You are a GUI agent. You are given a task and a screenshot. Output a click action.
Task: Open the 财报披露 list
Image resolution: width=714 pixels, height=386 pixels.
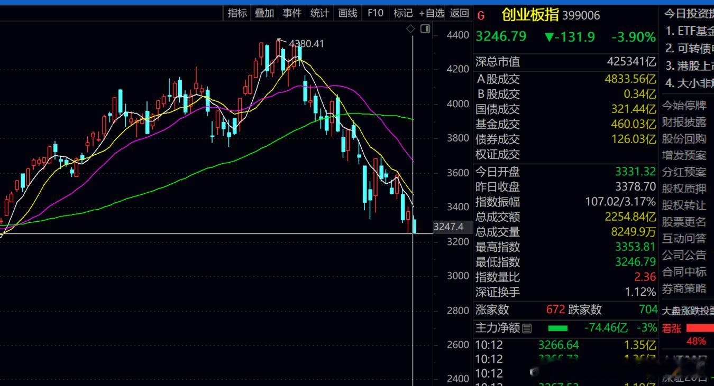pyautogui.click(x=684, y=122)
